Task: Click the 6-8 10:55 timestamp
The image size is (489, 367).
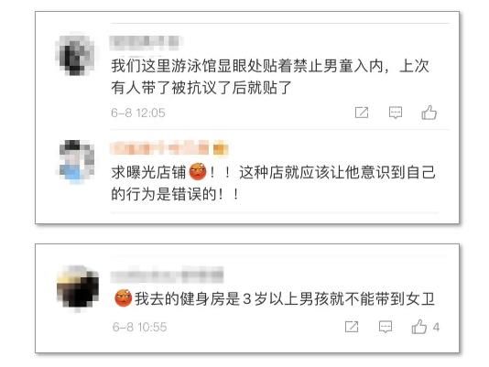Action: [139, 327]
